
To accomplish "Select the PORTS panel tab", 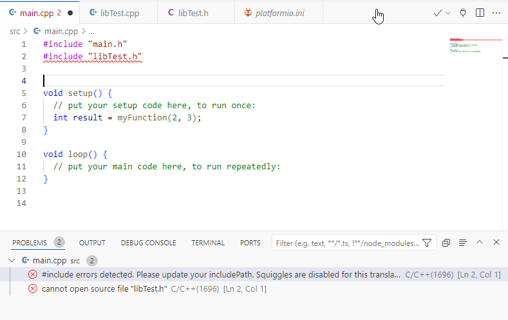I will click(250, 243).
